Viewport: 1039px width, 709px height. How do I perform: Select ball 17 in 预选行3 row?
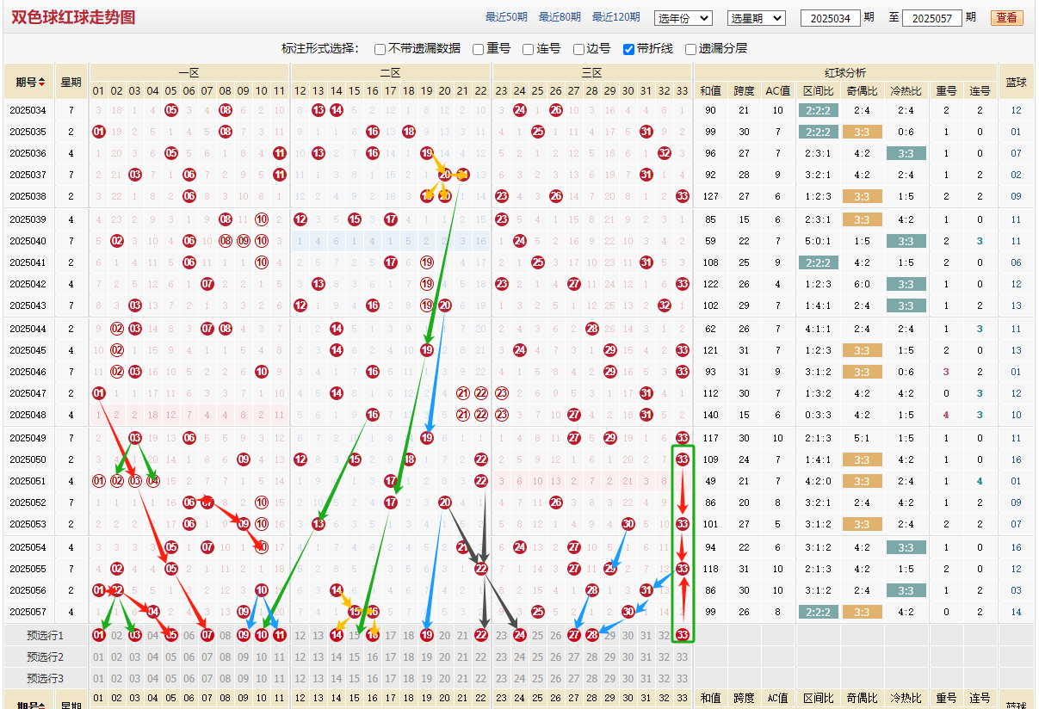click(x=391, y=678)
